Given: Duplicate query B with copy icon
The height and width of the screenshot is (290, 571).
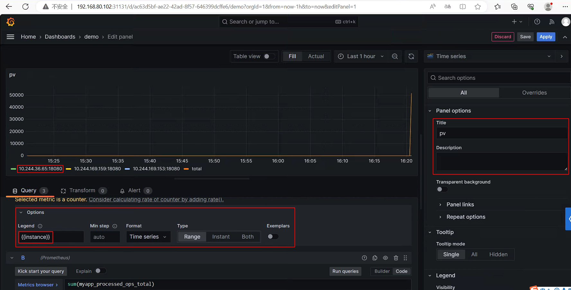Looking at the screenshot, I should coord(375,258).
